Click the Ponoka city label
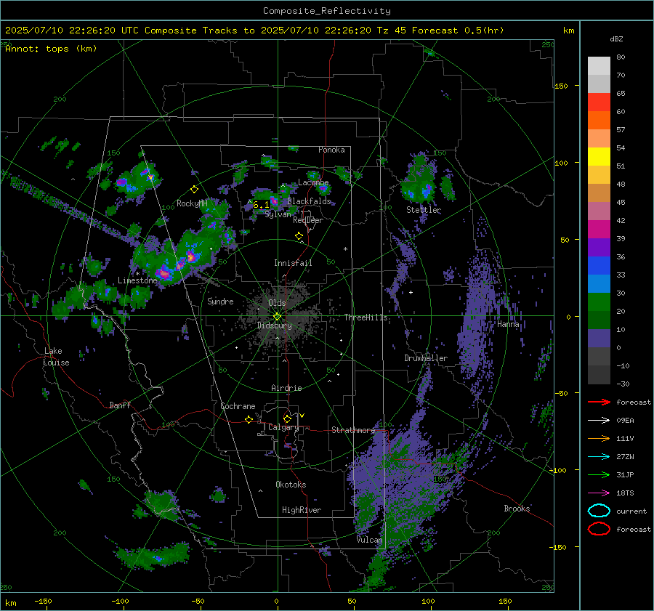The height and width of the screenshot is (611, 654). 331,150
